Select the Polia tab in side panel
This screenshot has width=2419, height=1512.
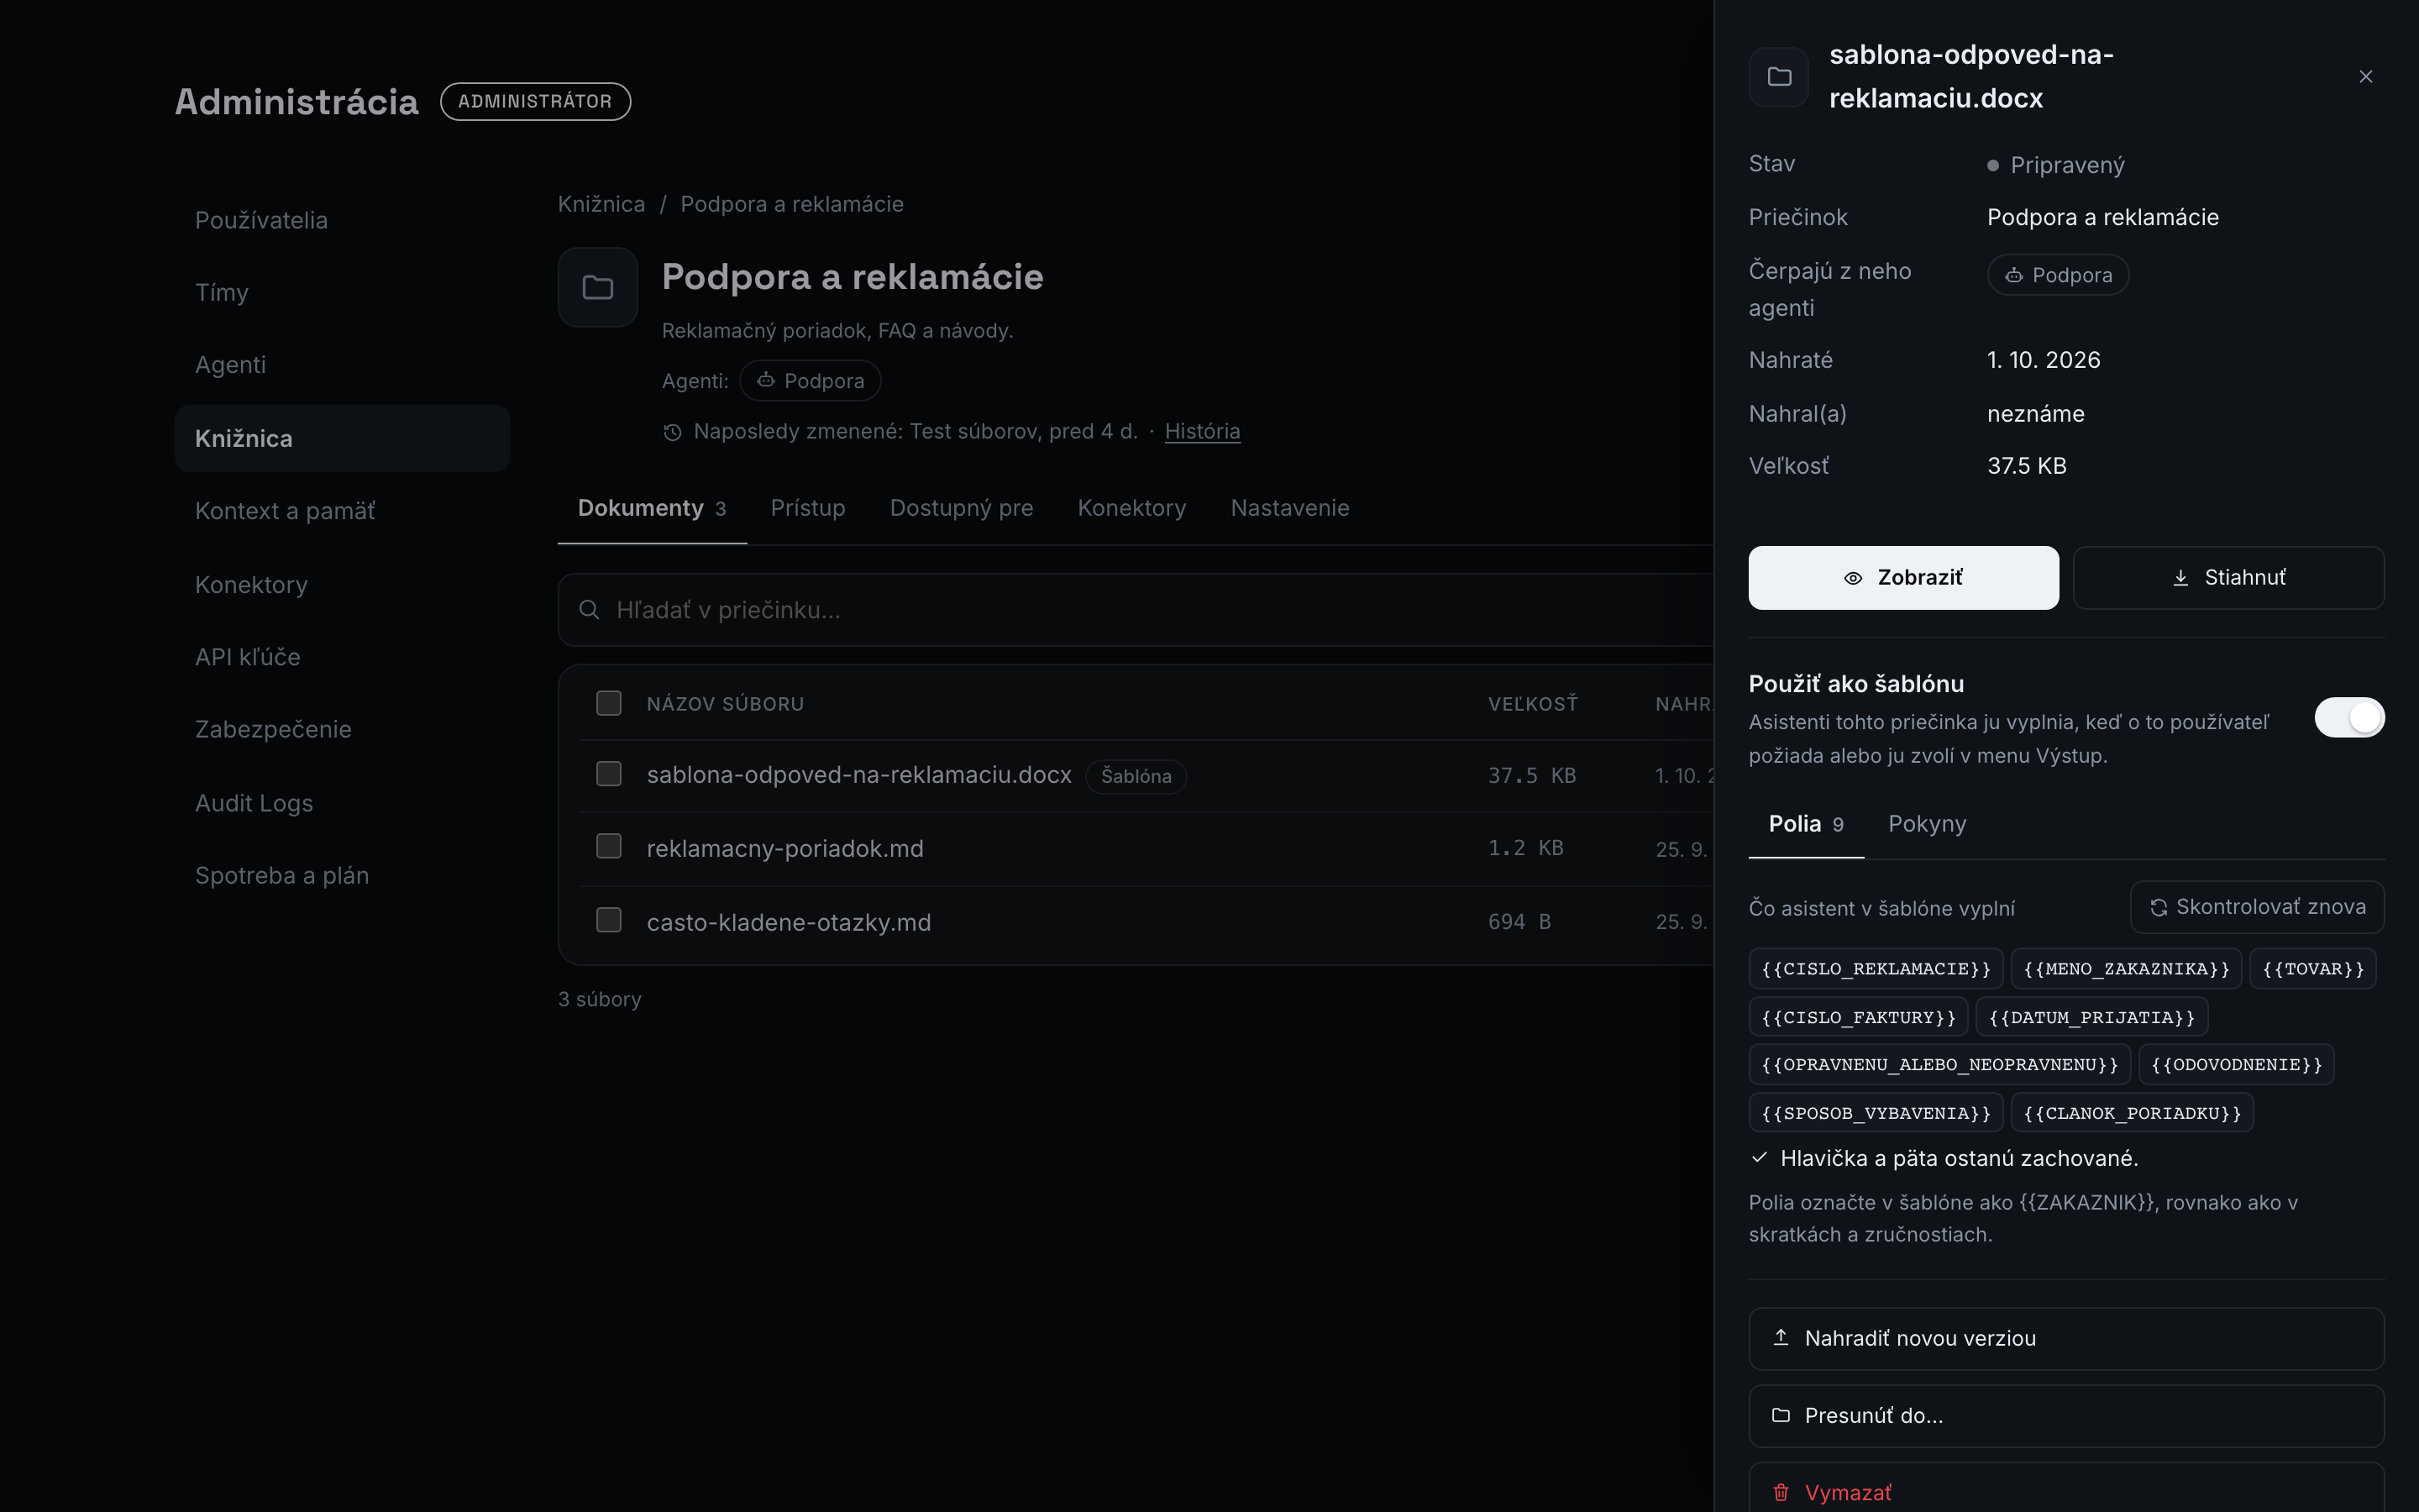pos(1805,824)
